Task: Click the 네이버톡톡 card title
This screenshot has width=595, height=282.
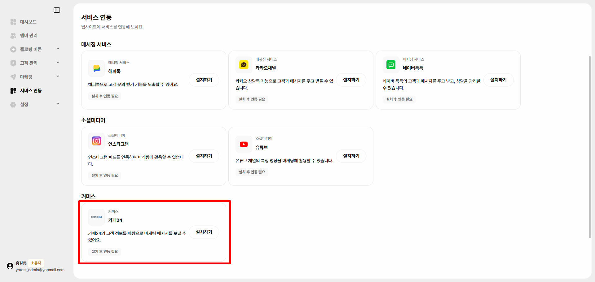Action: click(413, 68)
